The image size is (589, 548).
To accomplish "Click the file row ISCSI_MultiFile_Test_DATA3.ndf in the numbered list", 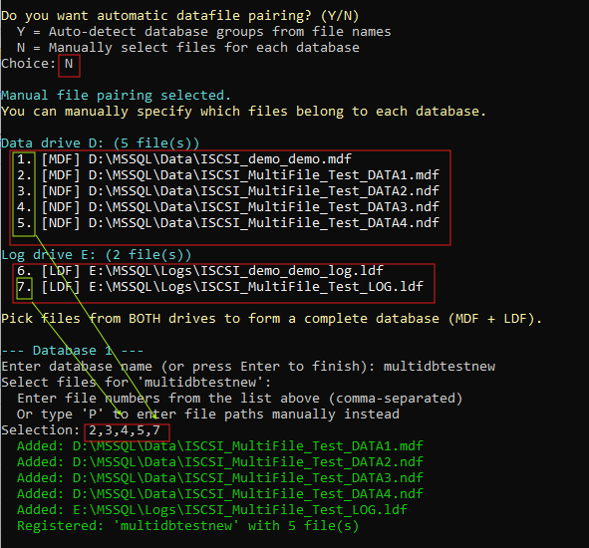I will [x=228, y=207].
